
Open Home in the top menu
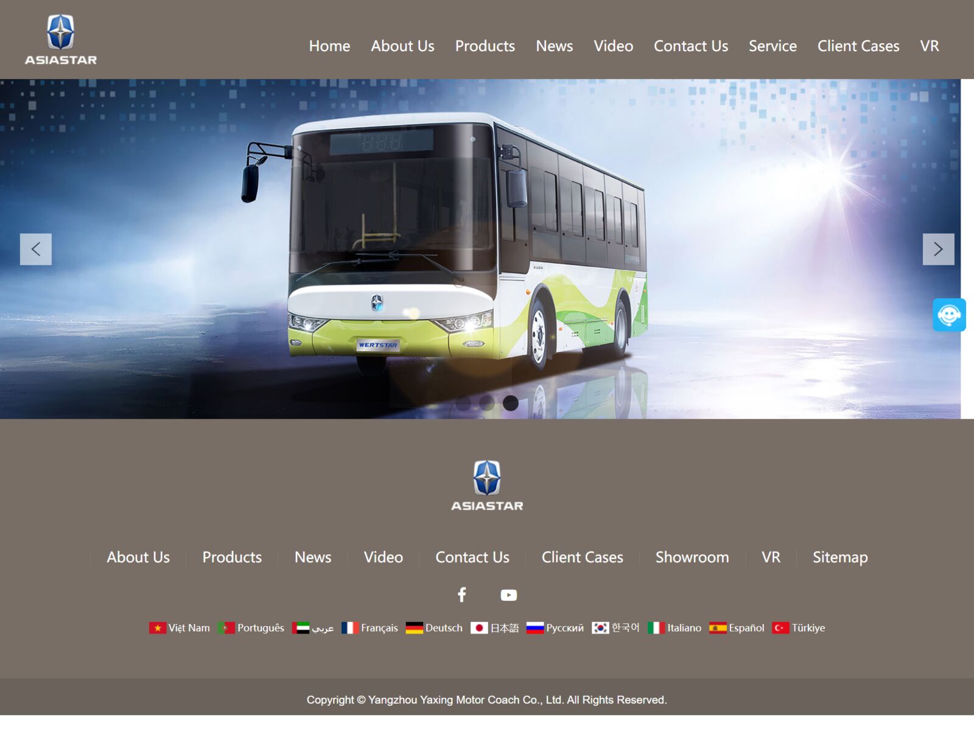point(329,46)
